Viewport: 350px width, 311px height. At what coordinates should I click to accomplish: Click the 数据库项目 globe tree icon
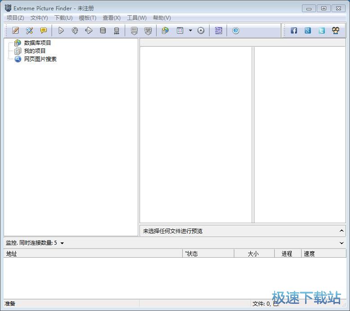click(x=17, y=43)
